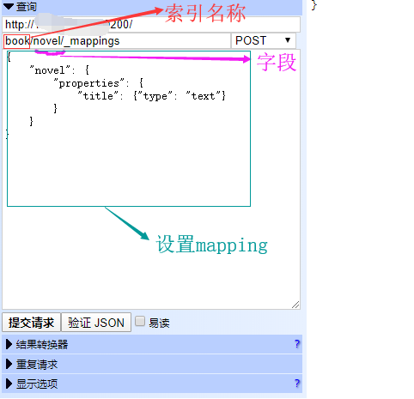Viewport: 414px width, 399px height.
Task: Click the "properties" line in JSON body
Action: [99, 83]
